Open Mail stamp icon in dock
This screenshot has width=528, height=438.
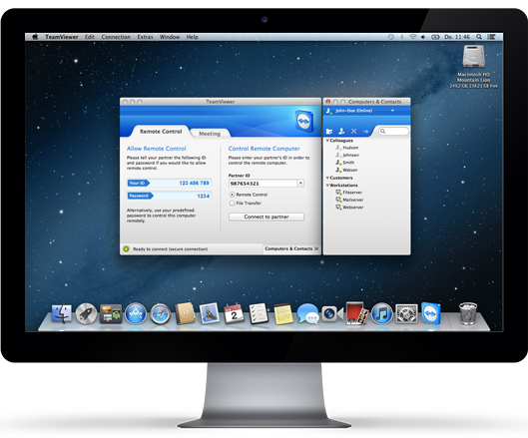click(x=210, y=313)
